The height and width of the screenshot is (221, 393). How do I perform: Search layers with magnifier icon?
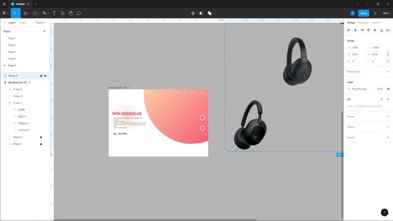(5, 23)
